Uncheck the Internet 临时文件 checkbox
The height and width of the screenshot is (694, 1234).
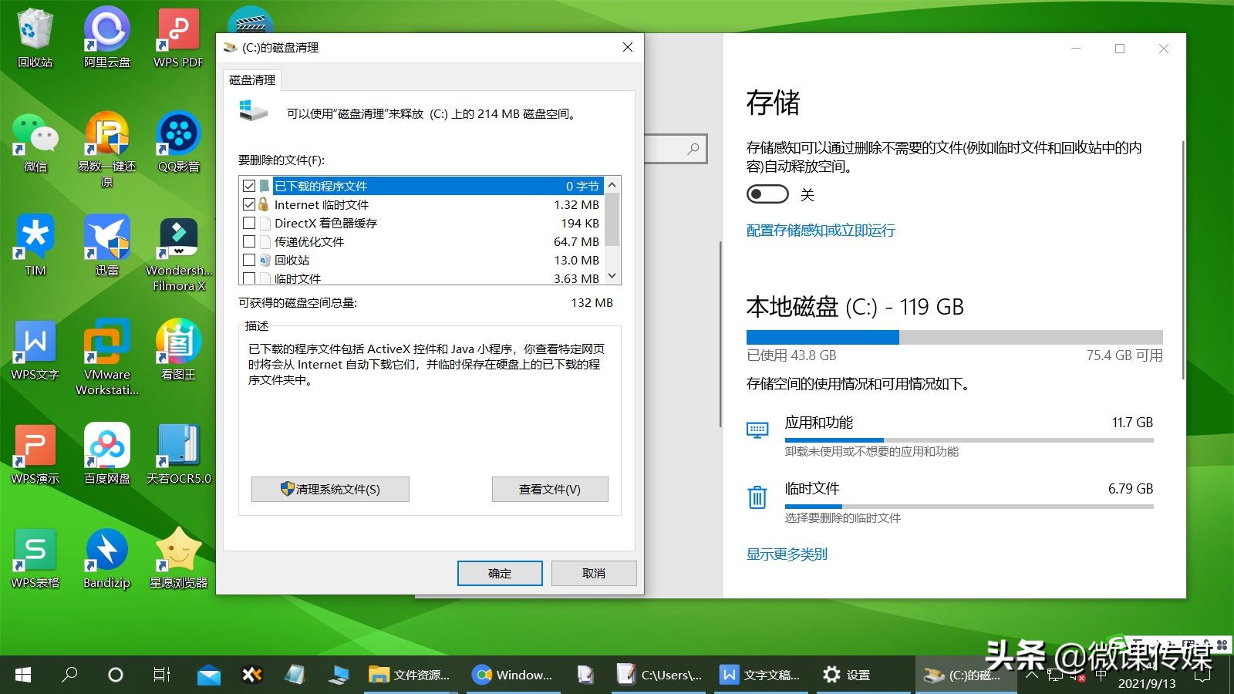pos(249,204)
